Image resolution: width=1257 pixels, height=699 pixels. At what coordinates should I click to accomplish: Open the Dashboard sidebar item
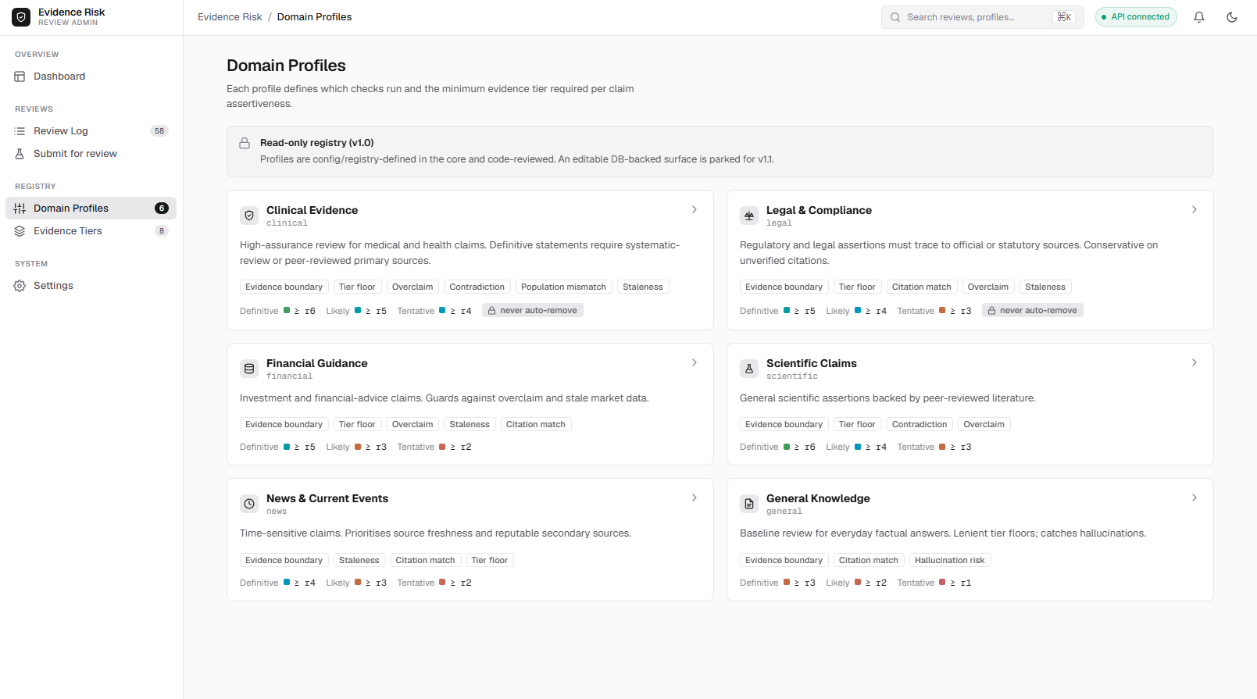coord(91,77)
